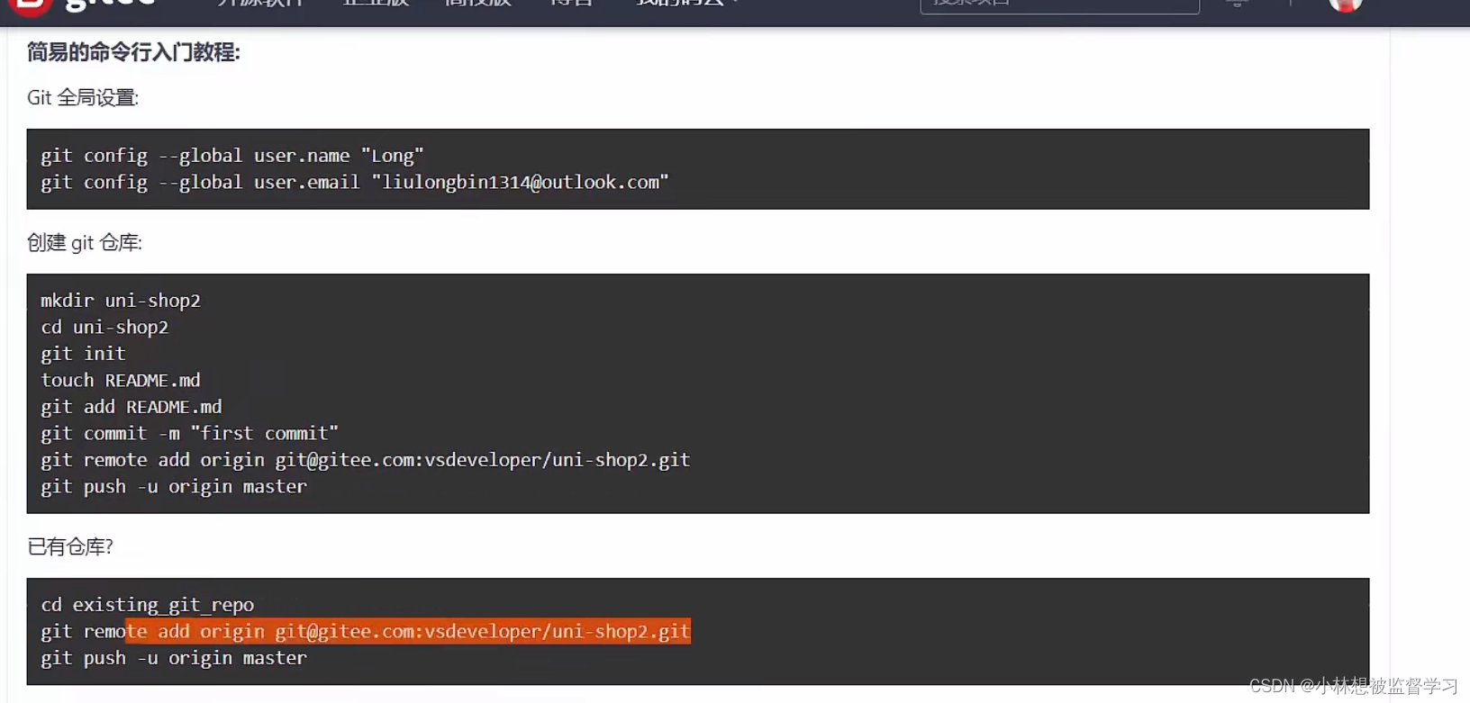Select the "mkdir uni-shop2" command line
The image size is (1470, 703).
121,301
